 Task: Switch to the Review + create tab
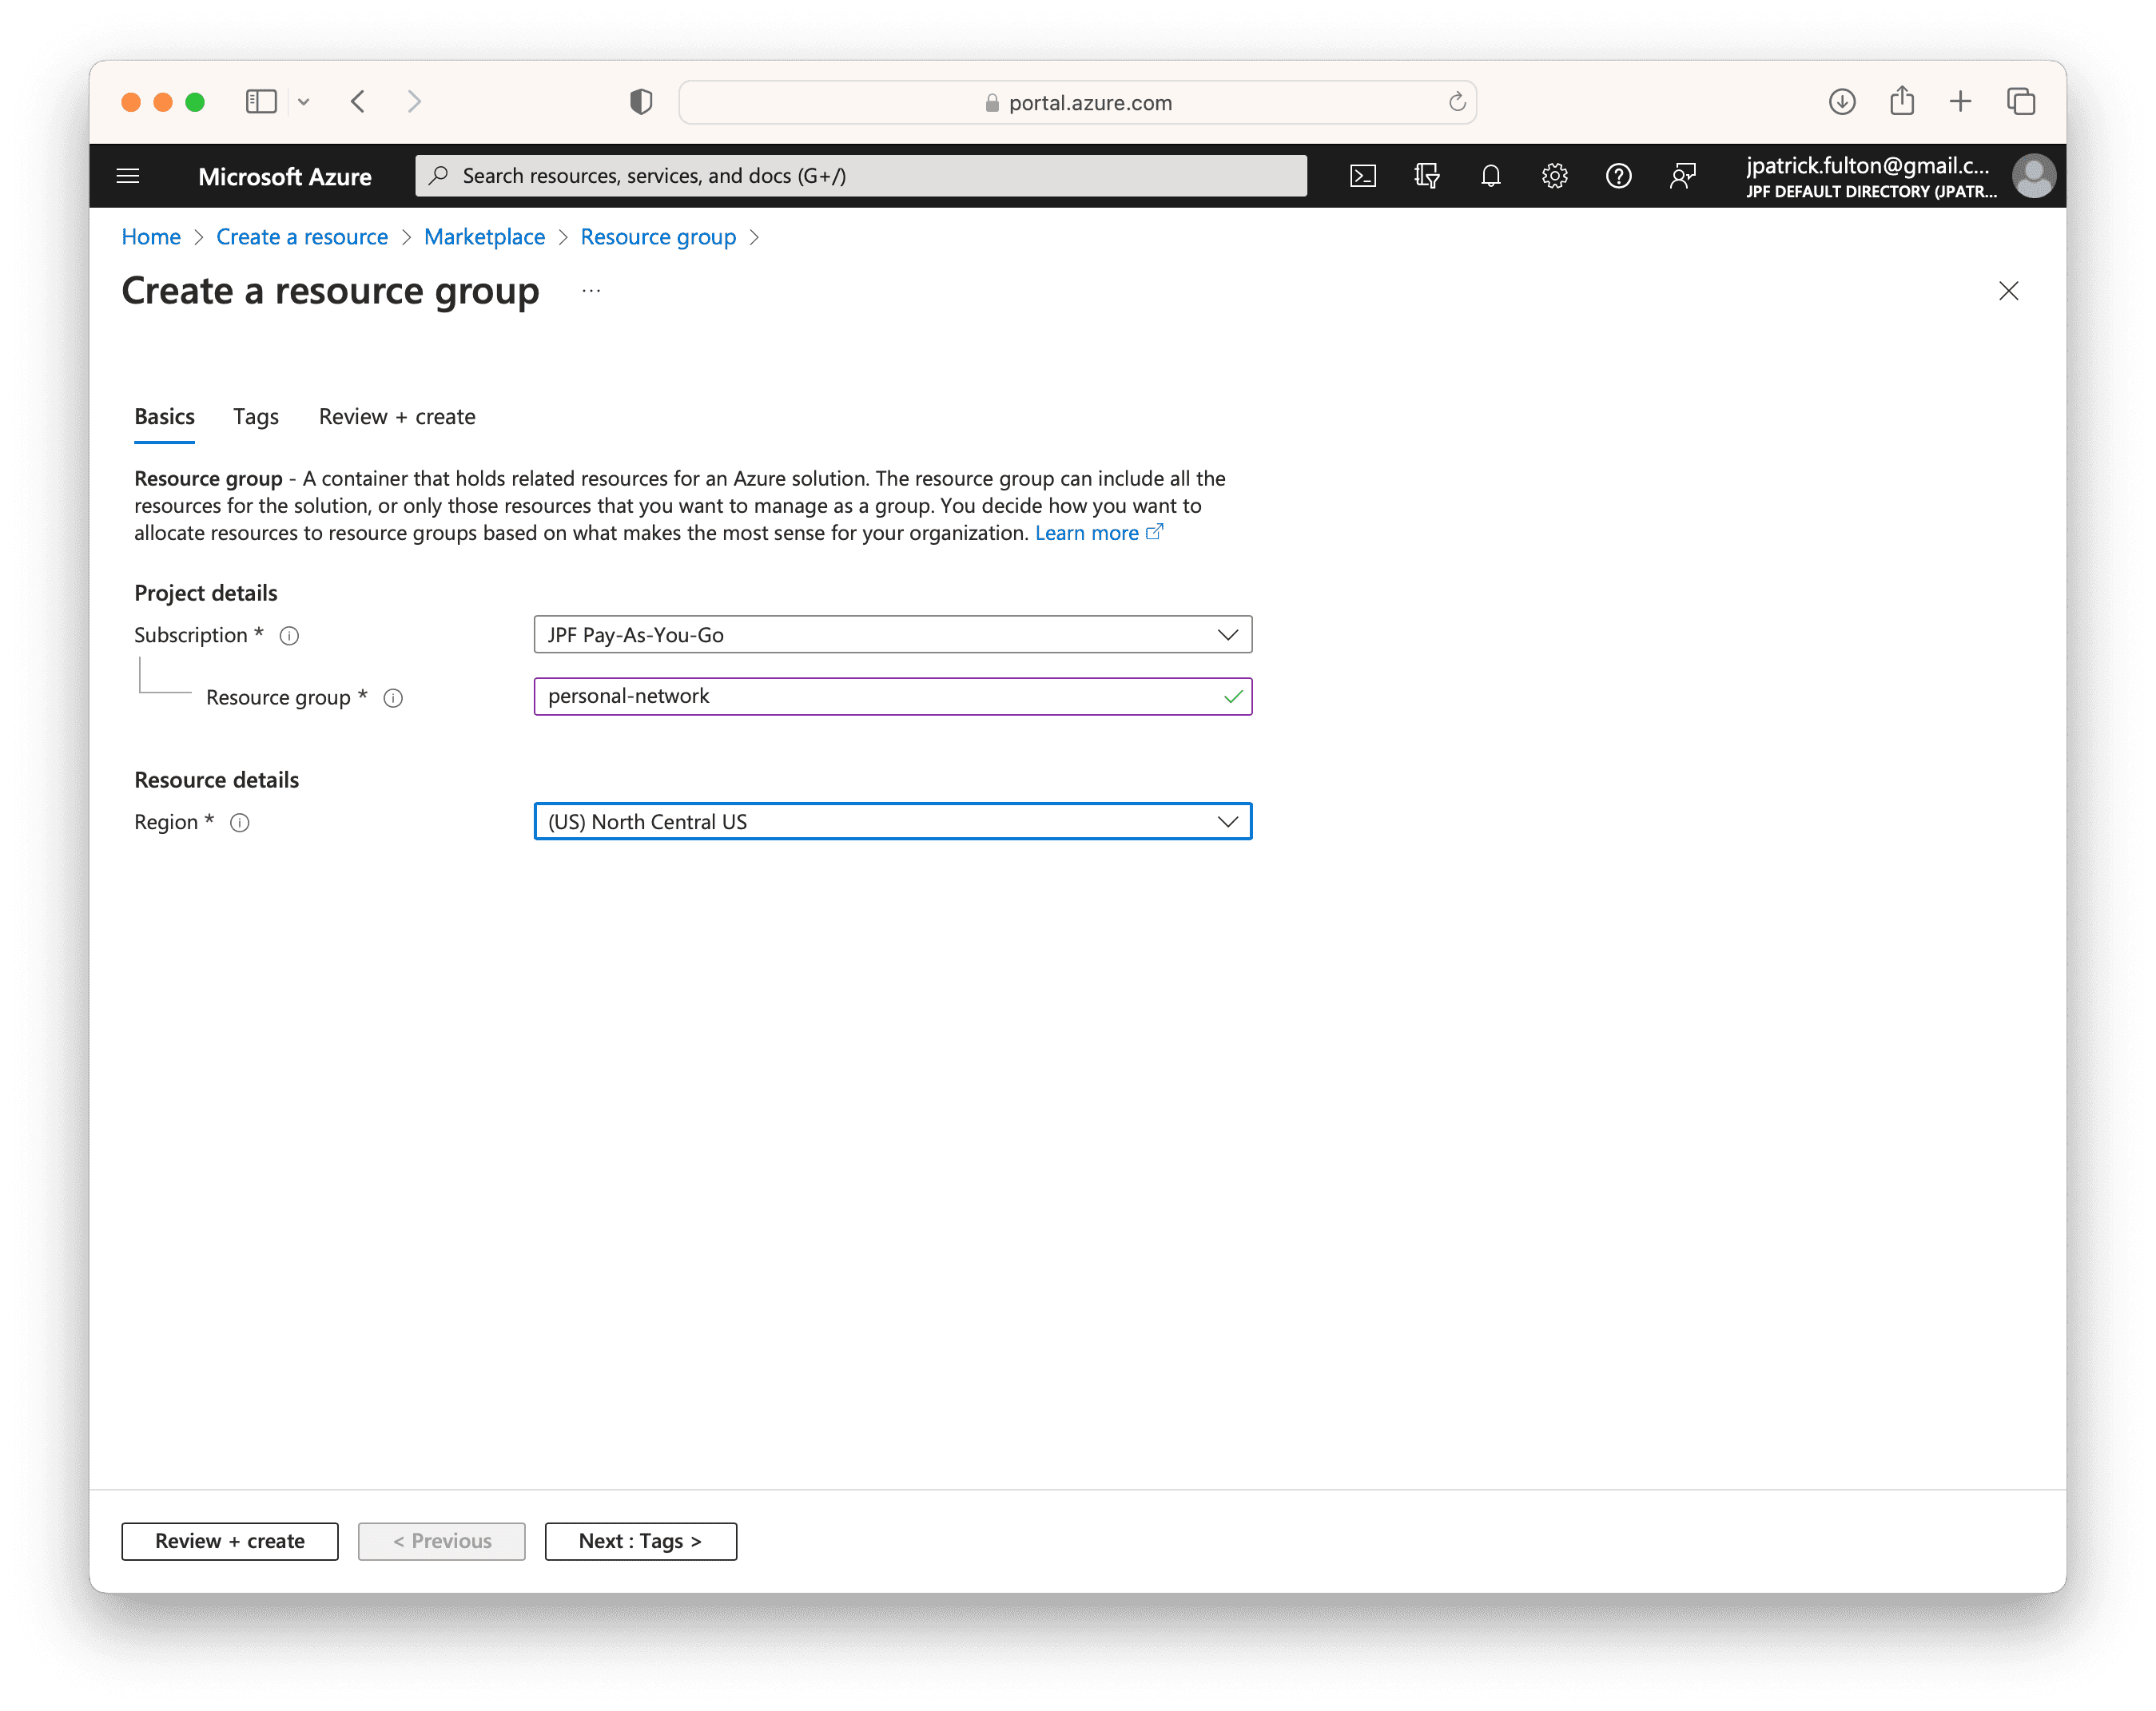397,417
